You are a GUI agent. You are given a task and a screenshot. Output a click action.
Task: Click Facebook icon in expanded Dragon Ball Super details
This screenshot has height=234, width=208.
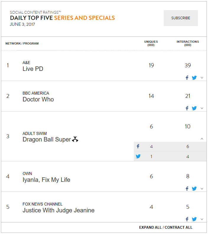pos(138,146)
